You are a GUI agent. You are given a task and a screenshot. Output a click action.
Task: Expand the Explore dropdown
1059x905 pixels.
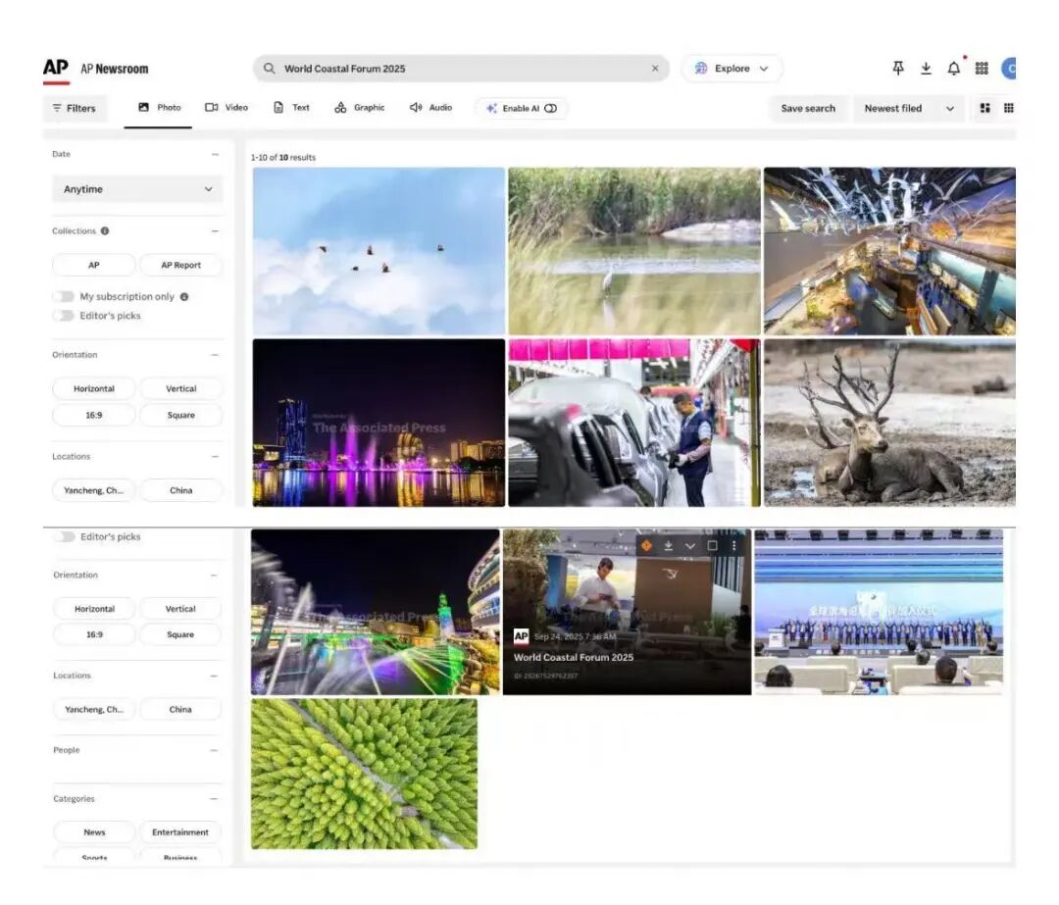tap(731, 69)
